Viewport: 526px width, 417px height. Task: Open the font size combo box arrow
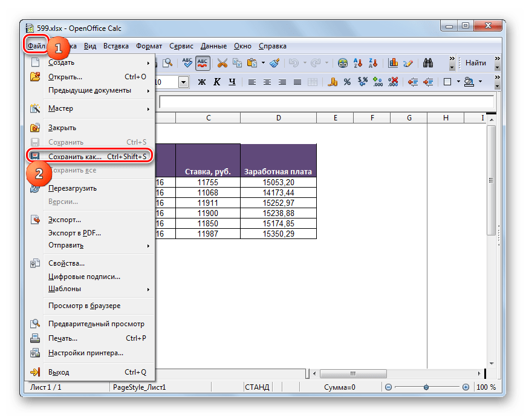184,82
